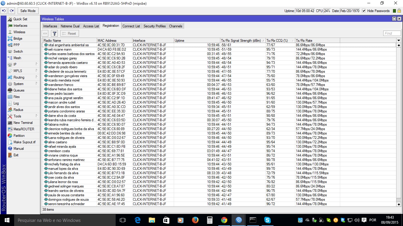Click the Find search field
The height and width of the screenshot is (226, 403).
click(392, 34)
